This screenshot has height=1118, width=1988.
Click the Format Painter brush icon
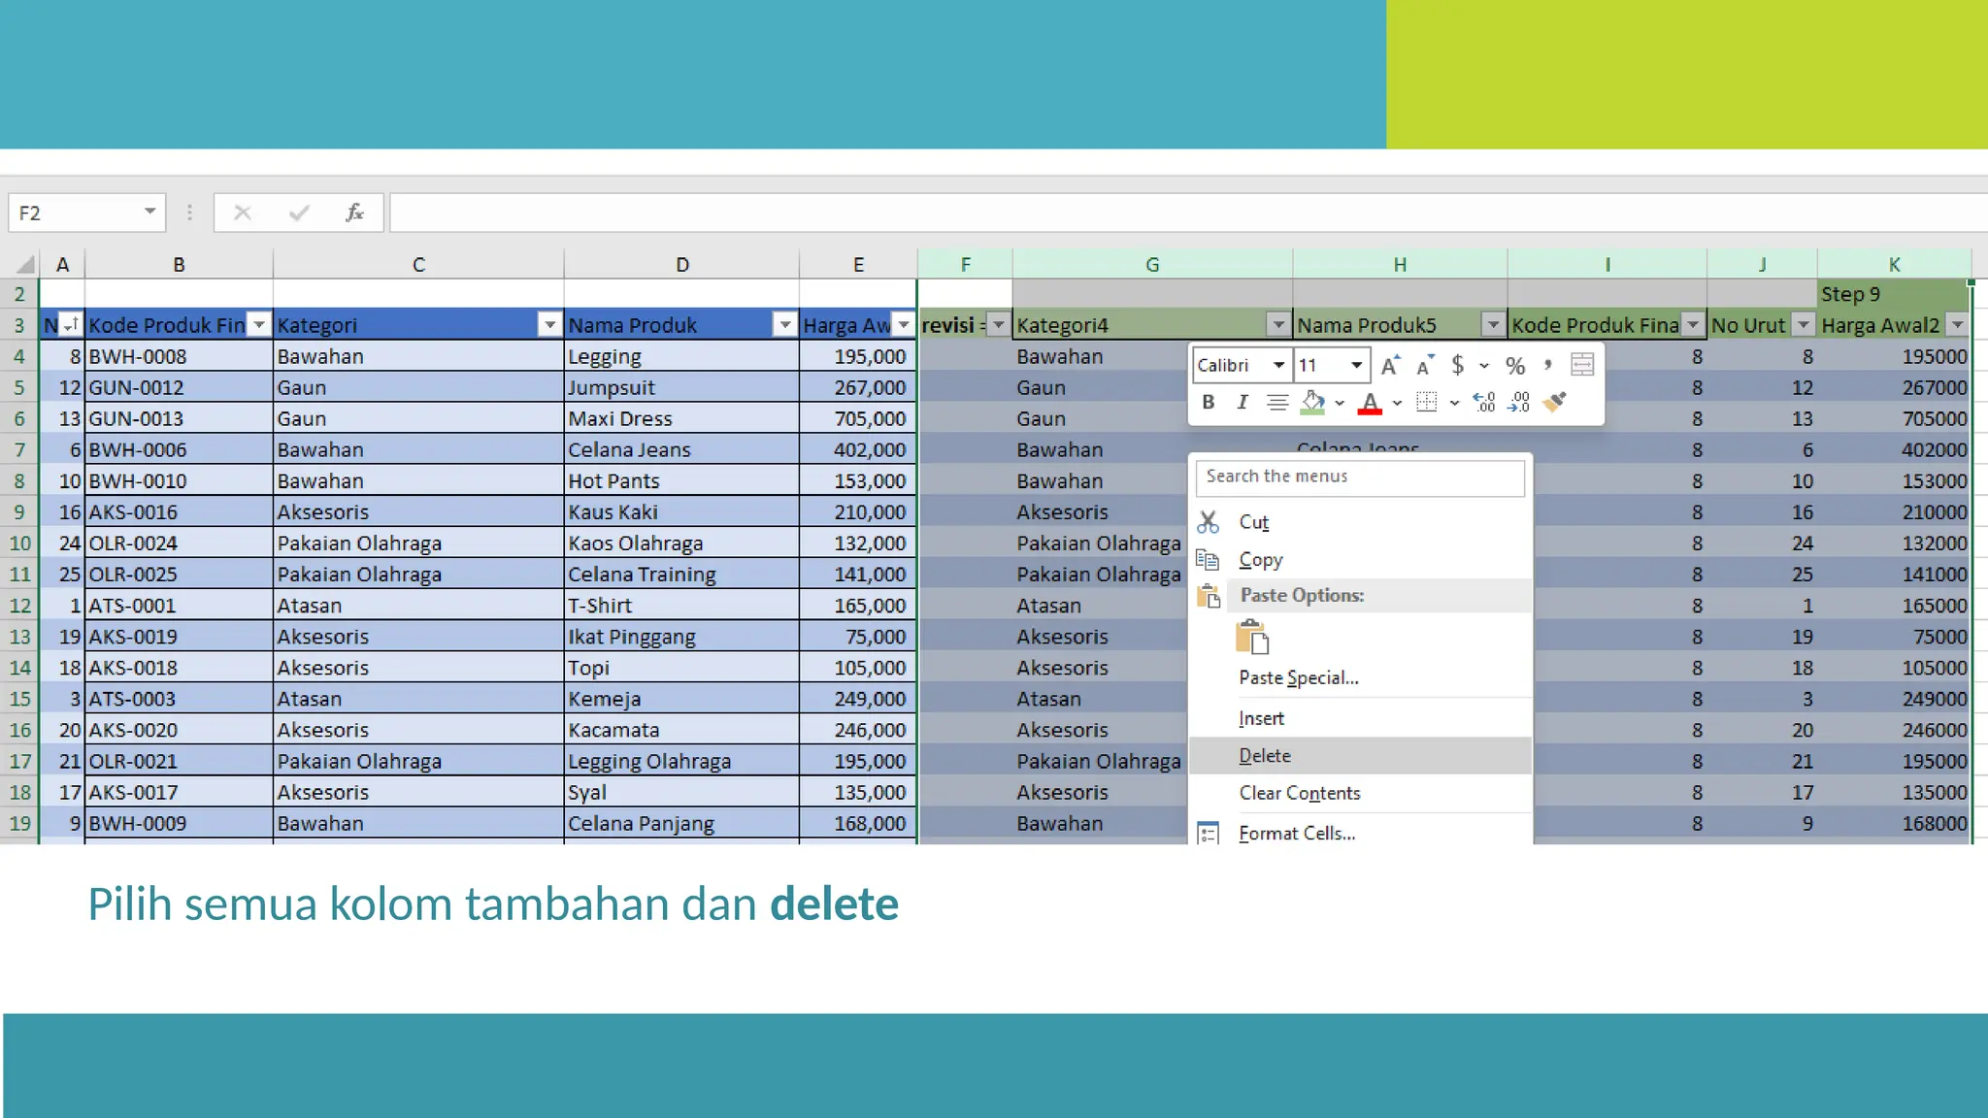pyautogui.click(x=1554, y=402)
